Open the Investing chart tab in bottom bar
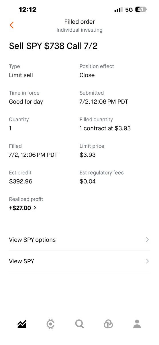159x345 pixels. (22, 324)
